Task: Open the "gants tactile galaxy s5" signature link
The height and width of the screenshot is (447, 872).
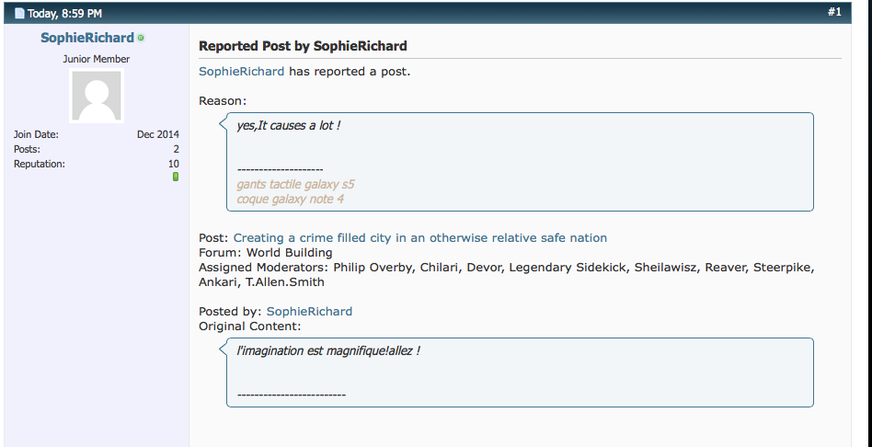Action: click(295, 184)
